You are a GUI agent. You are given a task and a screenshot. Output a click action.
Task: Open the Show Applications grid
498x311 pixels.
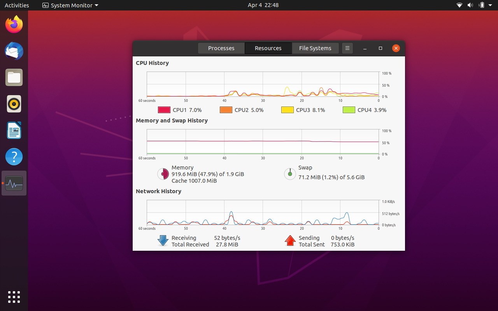click(14, 297)
